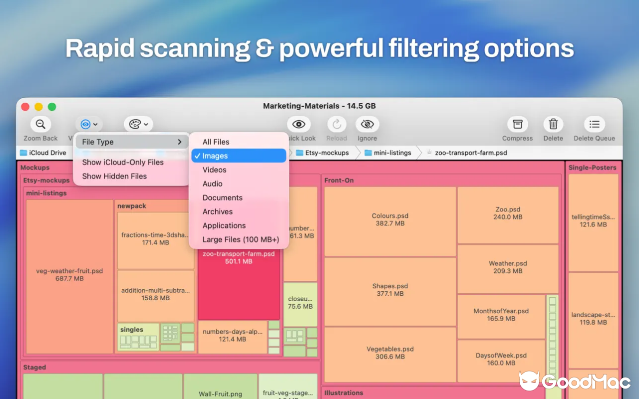Screen dimensions: 639x399
Task: Click the Quick Look eye icon
Action: (299, 124)
